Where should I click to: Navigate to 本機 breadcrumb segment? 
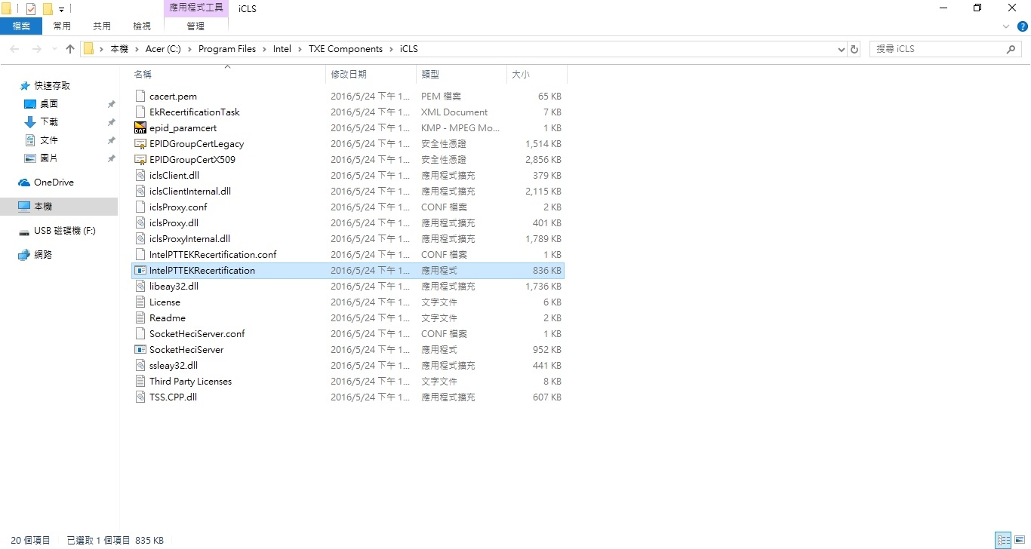tap(119, 49)
